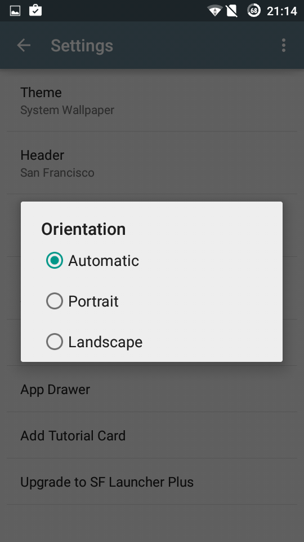Viewport: 304px width, 542px height.
Task: Tap Upgrade to SF Launcher Plus
Action: [152, 482]
